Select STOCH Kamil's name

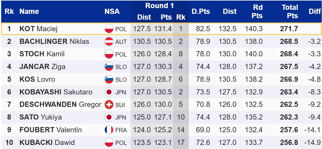coord(42,54)
